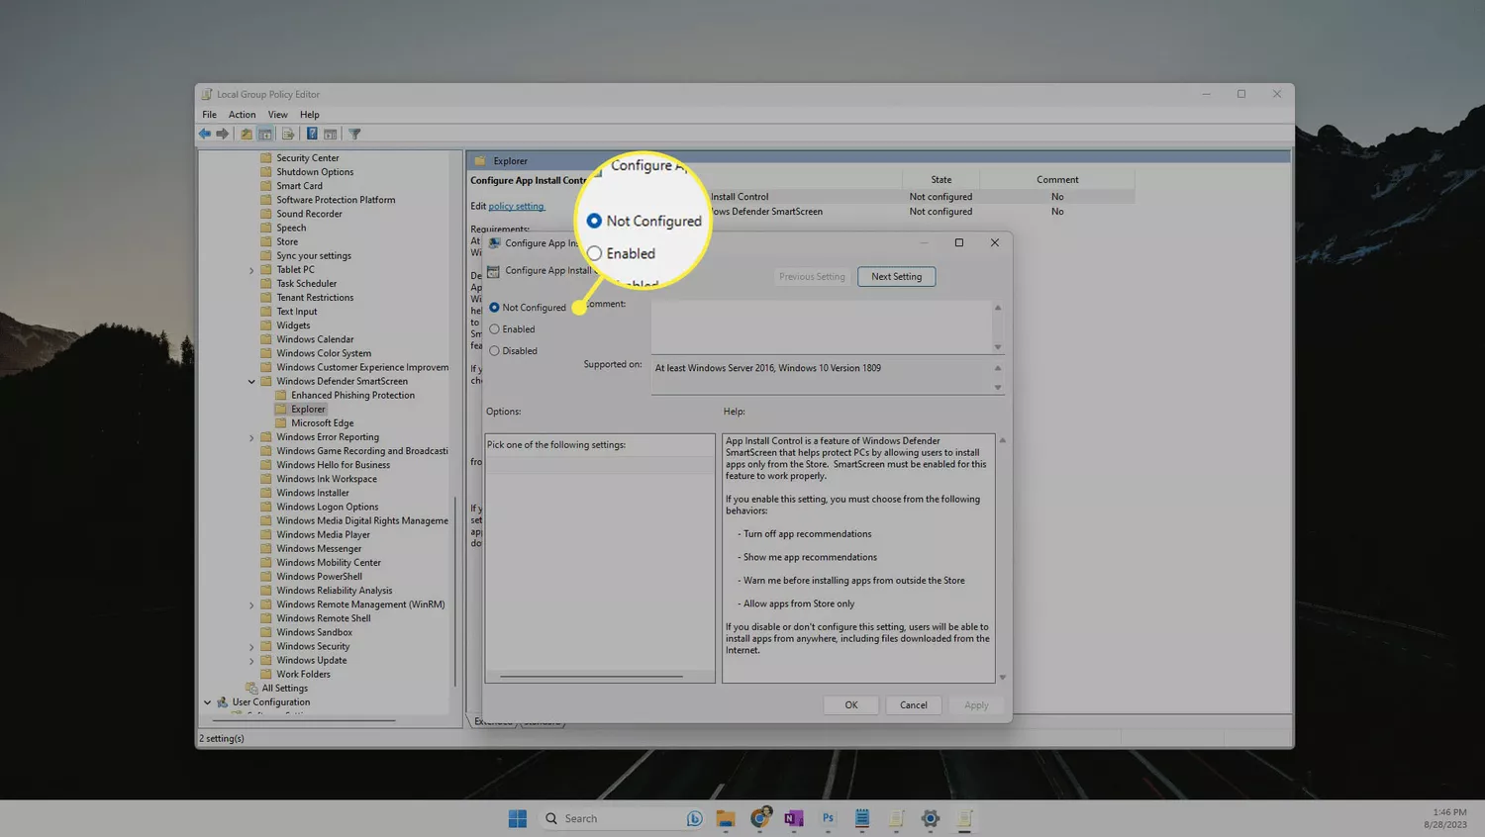Click the Filter funnel toolbar icon
The height and width of the screenshot is (837, 1485).
354,134
